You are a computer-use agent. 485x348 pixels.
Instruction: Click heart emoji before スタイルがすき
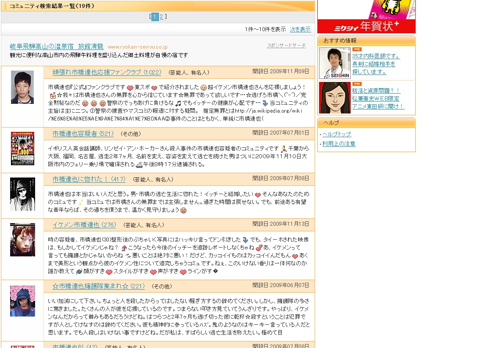109,272
